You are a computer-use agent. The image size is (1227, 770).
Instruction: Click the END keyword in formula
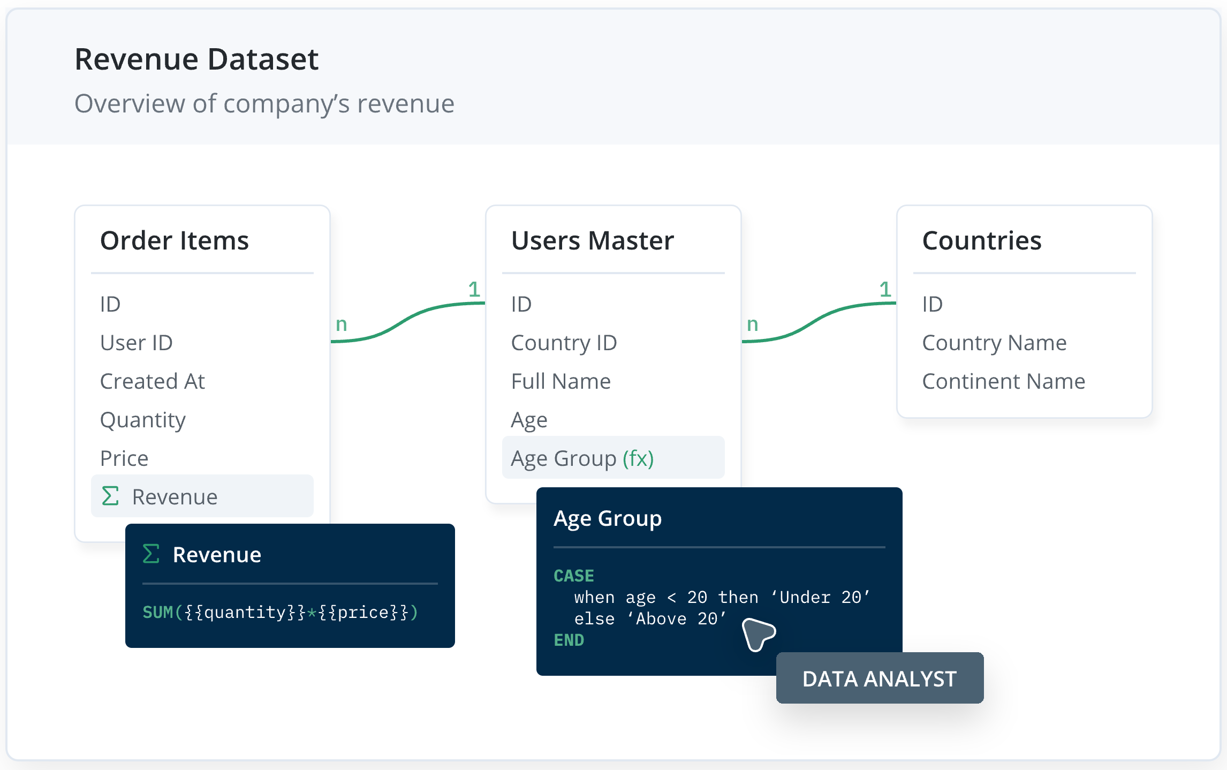coord(569,640)
